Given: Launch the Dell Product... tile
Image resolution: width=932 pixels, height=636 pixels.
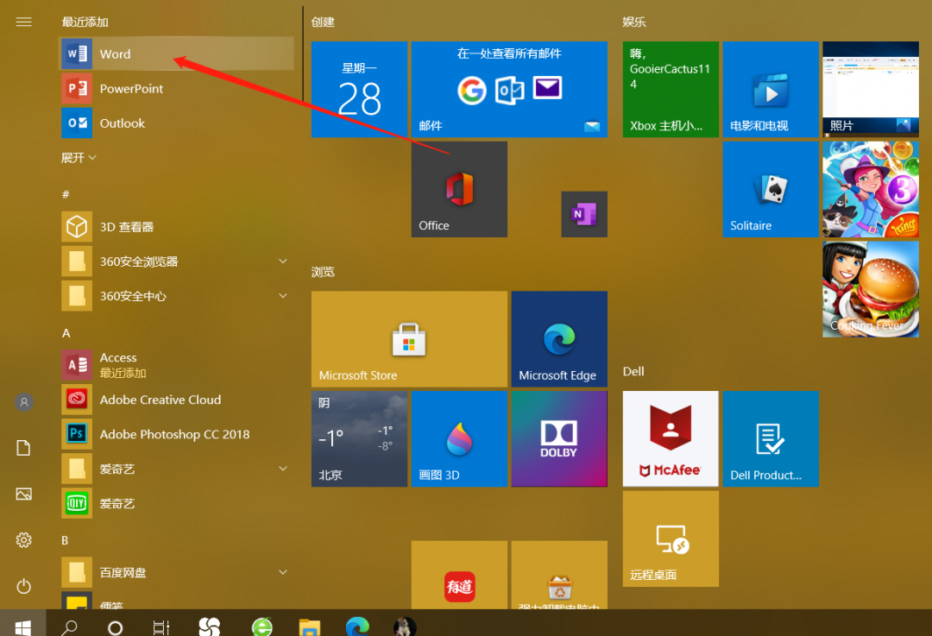Looking at the screenshot, I should point(771,438).
